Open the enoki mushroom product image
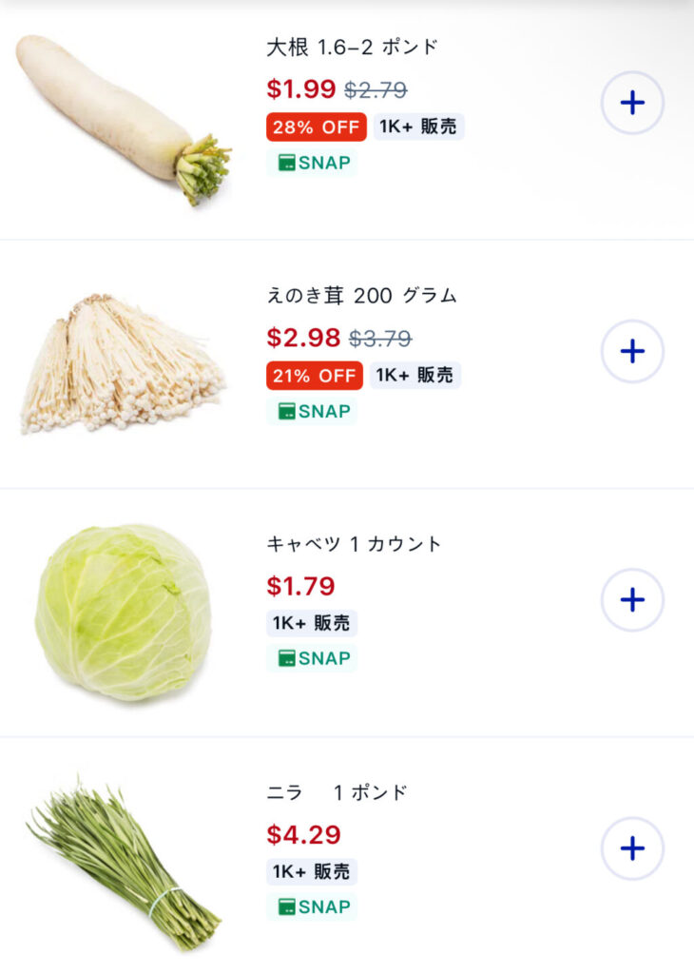The height and width of the screenshot is (974, 694). [x=123, y=363]
